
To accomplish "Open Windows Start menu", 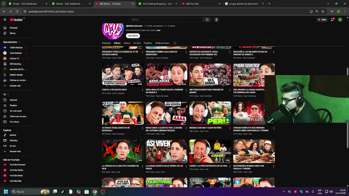I will click(x=6, y=192).
